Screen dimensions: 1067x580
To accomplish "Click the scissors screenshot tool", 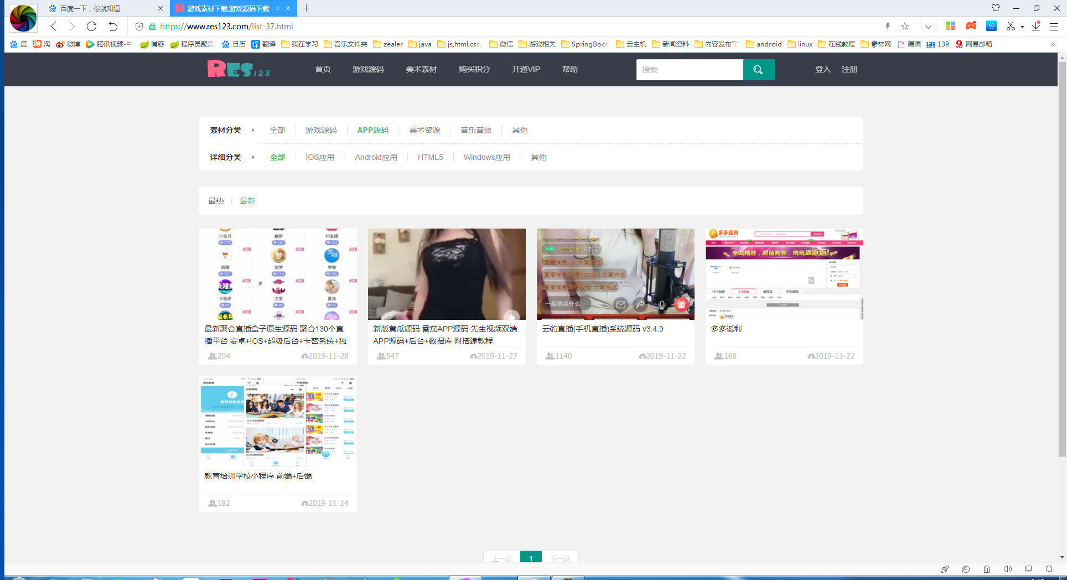I will tap(1011, 26).
